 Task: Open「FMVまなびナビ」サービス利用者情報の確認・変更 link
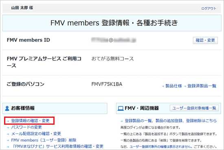pyautogui.click(x=57, y=146)
